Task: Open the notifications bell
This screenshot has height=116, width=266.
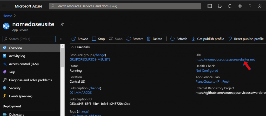Action: pyautogui.click(x=230, y=6)
